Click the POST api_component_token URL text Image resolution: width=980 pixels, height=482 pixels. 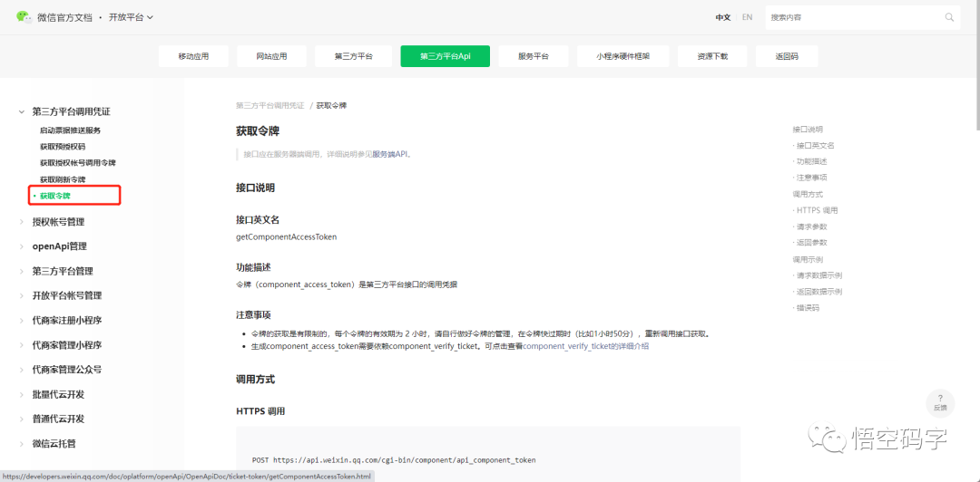[x=394, y=460]
